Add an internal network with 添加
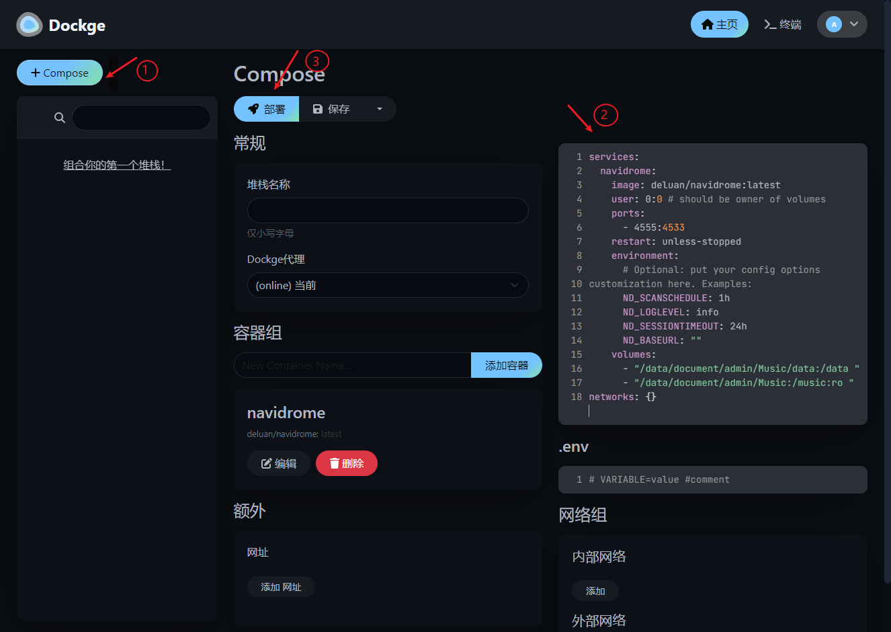This screenshot has width=891, height=632. (x=595, y=591)
